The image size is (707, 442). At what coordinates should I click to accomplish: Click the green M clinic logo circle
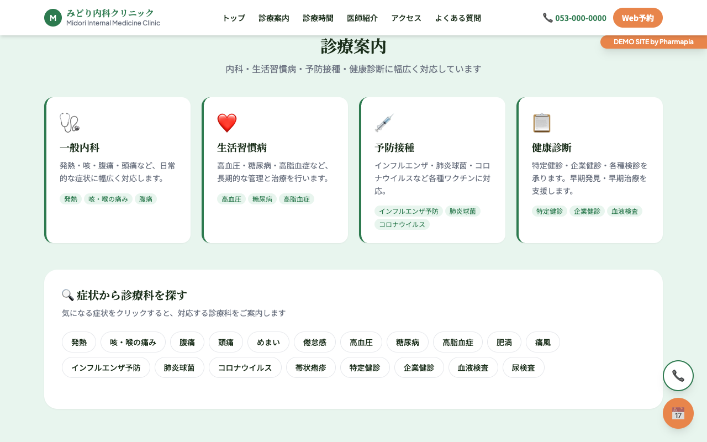[52, 18]
